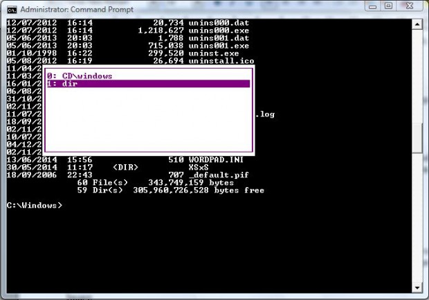This screenshot has width=429, height=300.
Task: Select history entry '1: dir'
Action: 148,84
